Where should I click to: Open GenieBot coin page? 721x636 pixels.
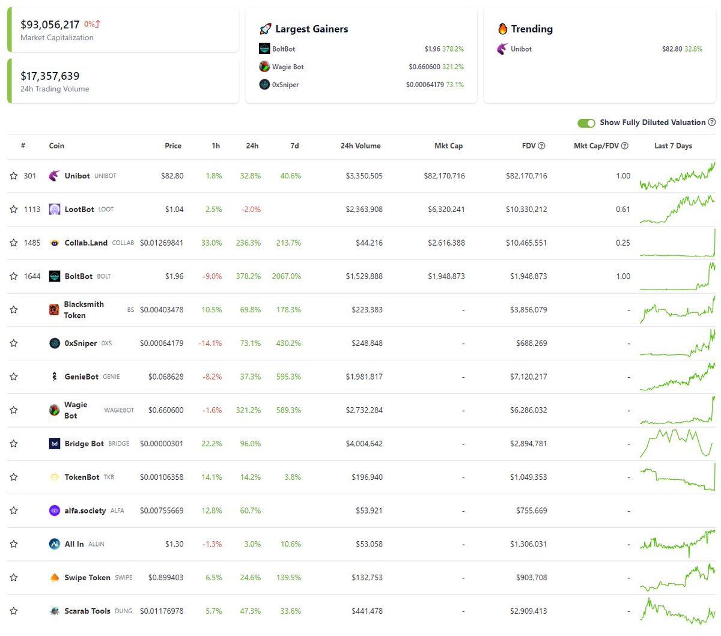(81, 377)
